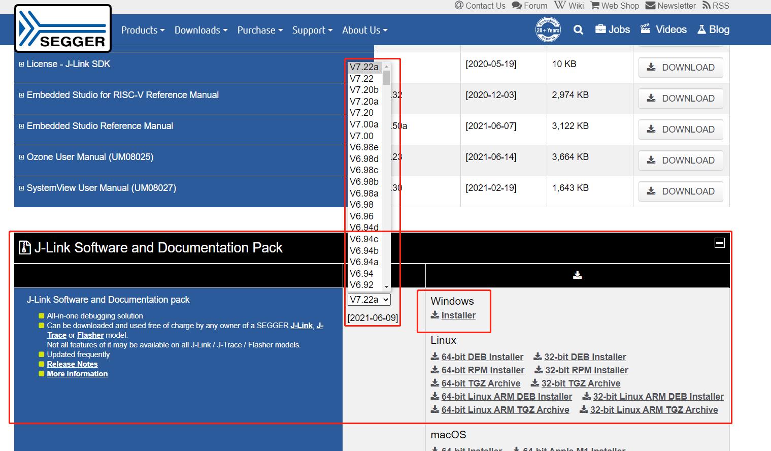The width and height of the screenshot is (771, 451).
Task: Pick version V6.98 from the list
Action: (364, 205)
